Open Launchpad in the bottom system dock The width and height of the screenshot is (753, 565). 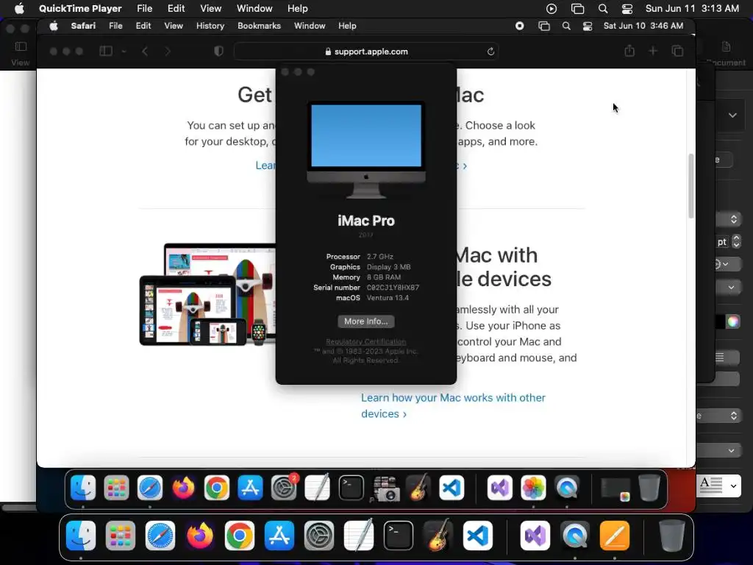[121, 536]
